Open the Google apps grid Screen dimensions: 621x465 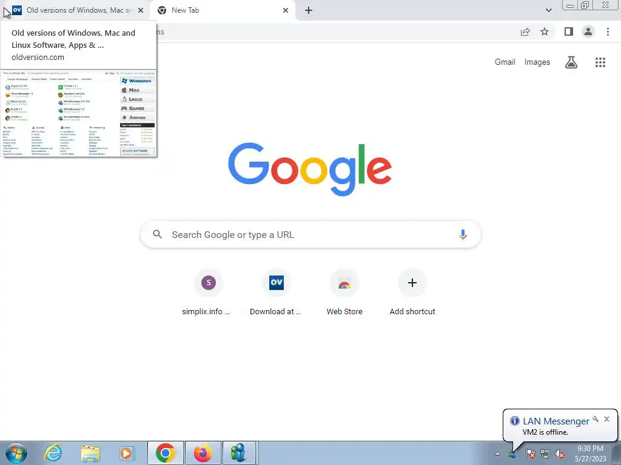tap(600, 62)
